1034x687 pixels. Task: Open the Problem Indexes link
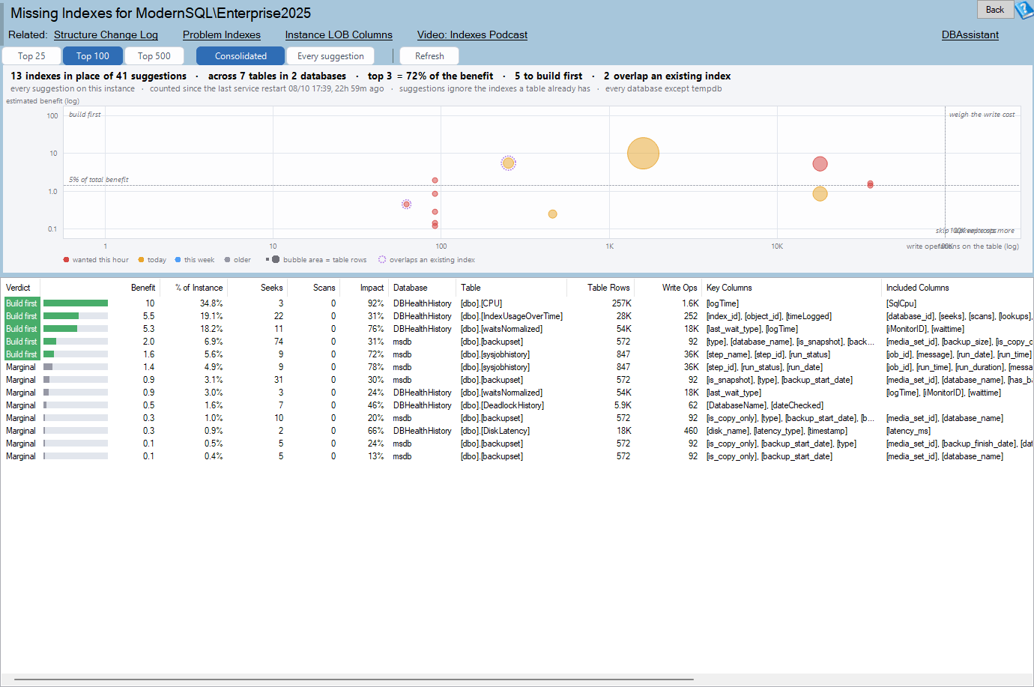[x=222, y=34]
